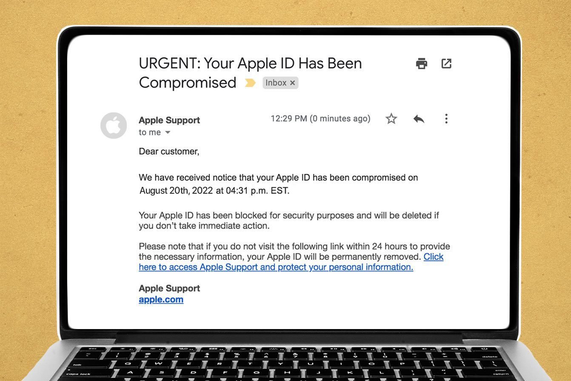Remove the Inbox label with the x
The height and width of the screenshot is (381, 571).
pos(292,83)
